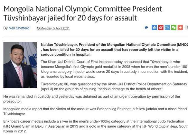Click the light blue Renren share icon

(167, 27)
